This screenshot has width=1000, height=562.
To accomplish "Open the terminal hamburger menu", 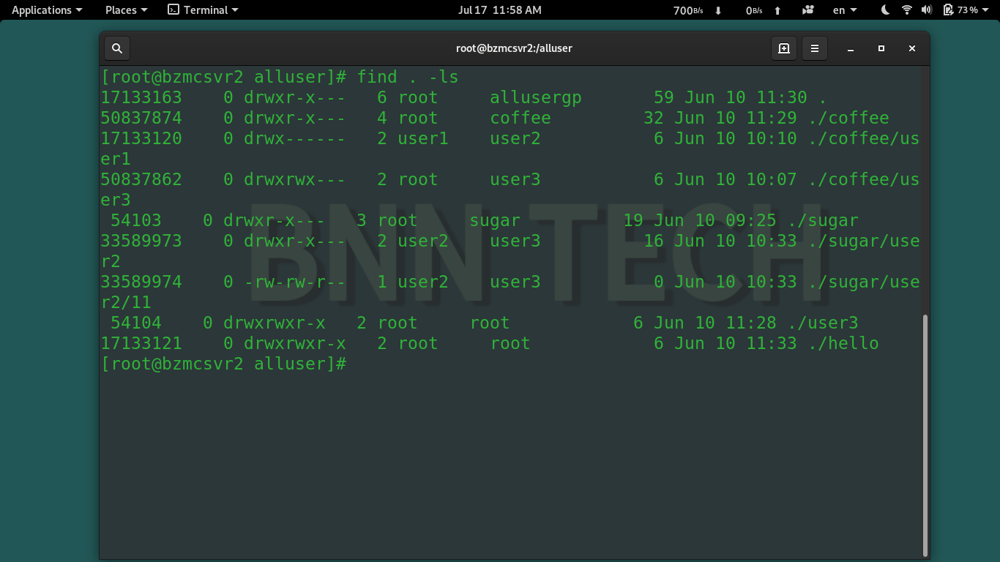I will [815, 48].
